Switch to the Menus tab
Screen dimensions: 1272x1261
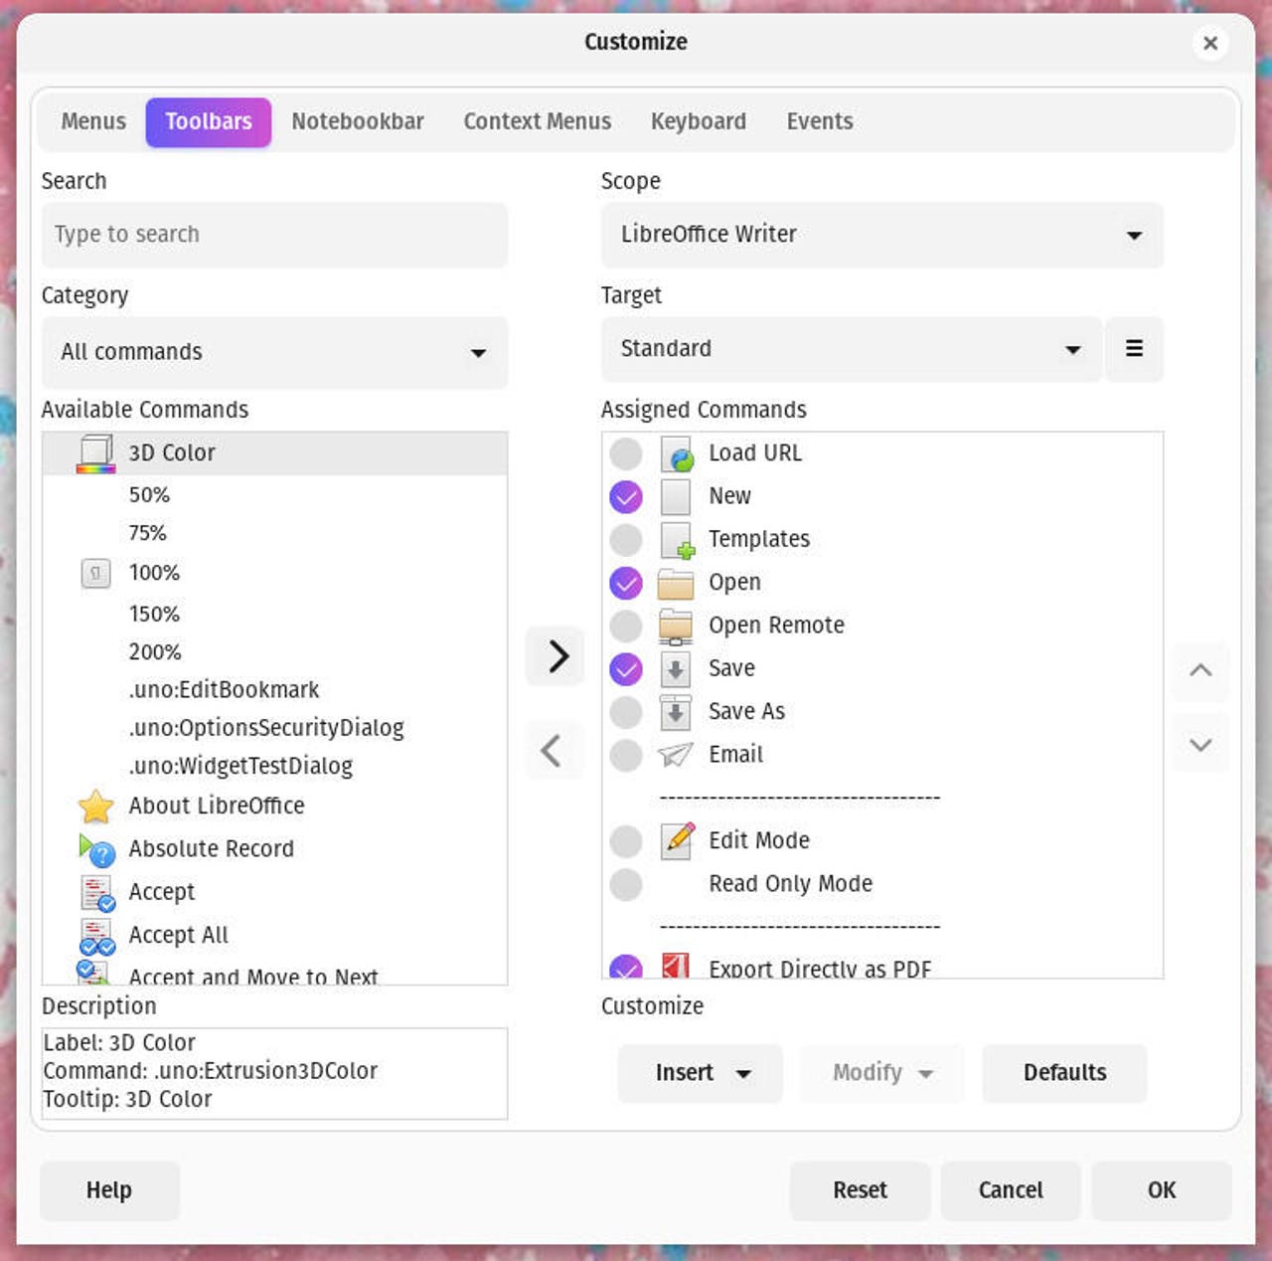click(93, 121)
